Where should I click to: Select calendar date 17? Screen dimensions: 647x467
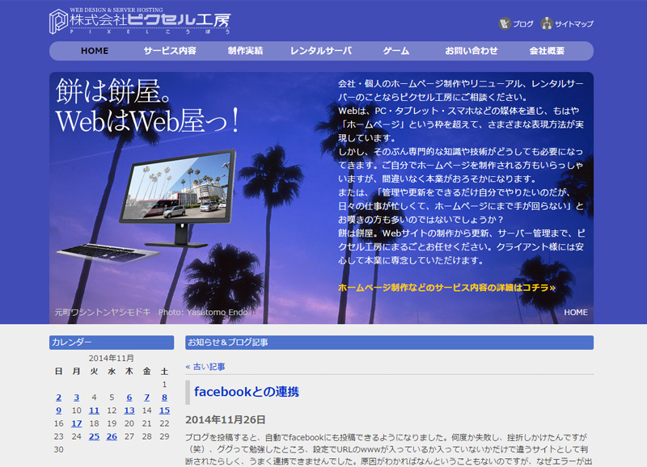pyautogui.click(x=76, y=423)
